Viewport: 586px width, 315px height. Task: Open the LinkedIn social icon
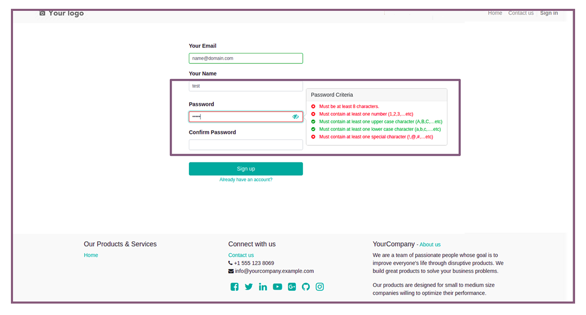tap(263, 286)
